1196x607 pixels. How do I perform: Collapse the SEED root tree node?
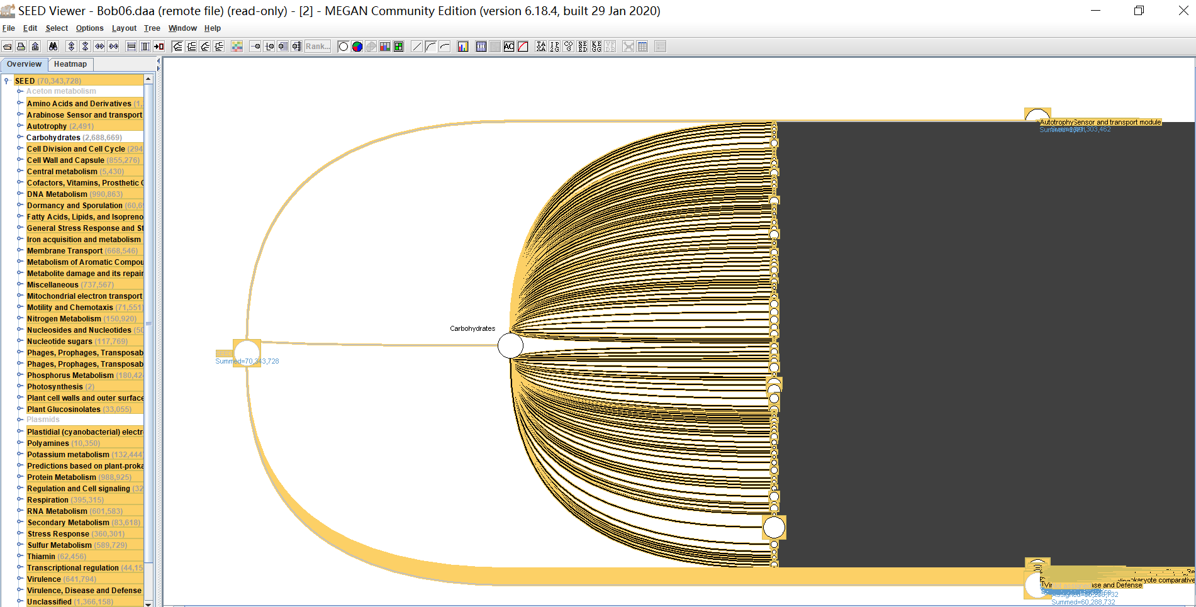coord(6,81)
